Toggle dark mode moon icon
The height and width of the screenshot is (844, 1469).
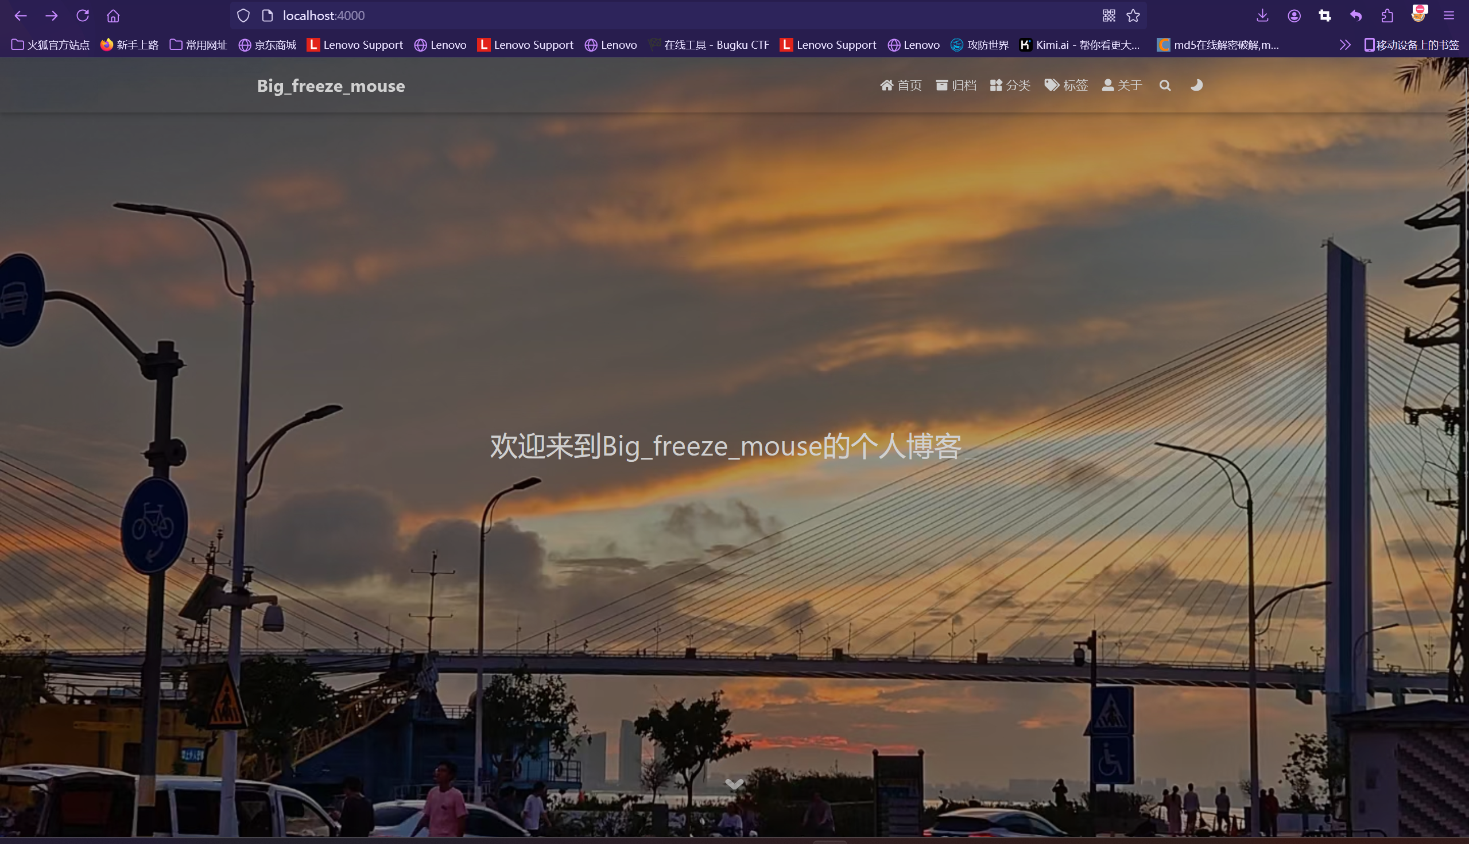click(x=1196, y=86)
